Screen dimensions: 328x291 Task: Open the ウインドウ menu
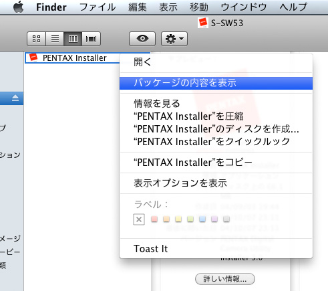244,7
